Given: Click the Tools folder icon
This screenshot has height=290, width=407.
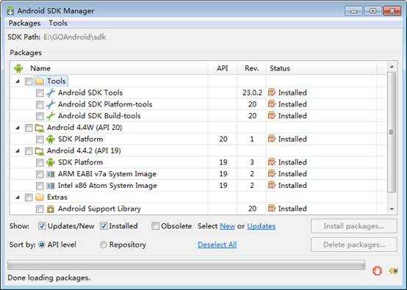Looking at the screenshot, I should point(40,81).
